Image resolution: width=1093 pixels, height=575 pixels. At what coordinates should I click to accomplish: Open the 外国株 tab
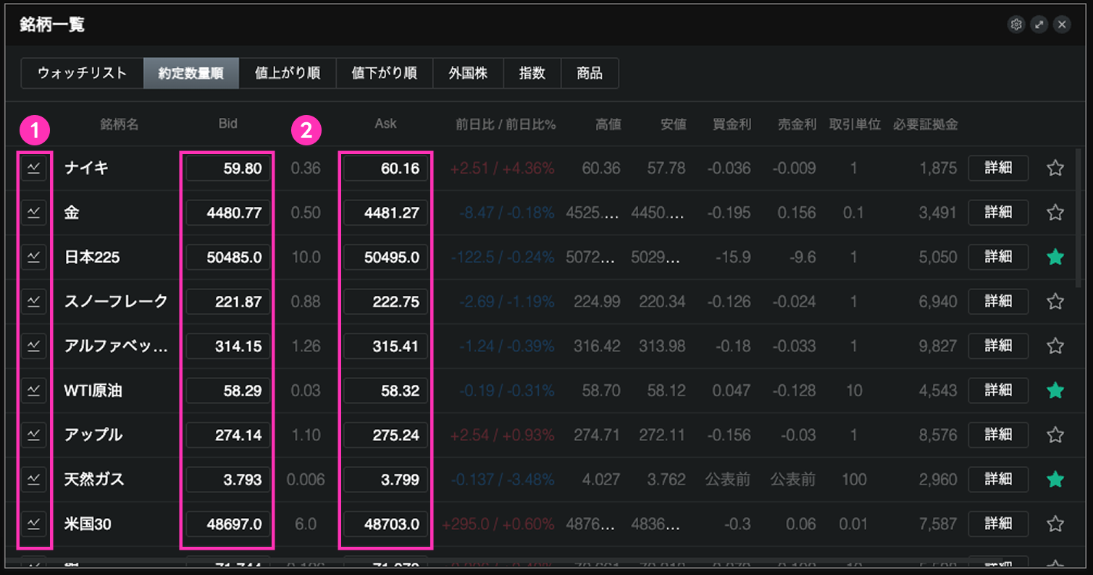pyautogui.click(x=468, y=73)
